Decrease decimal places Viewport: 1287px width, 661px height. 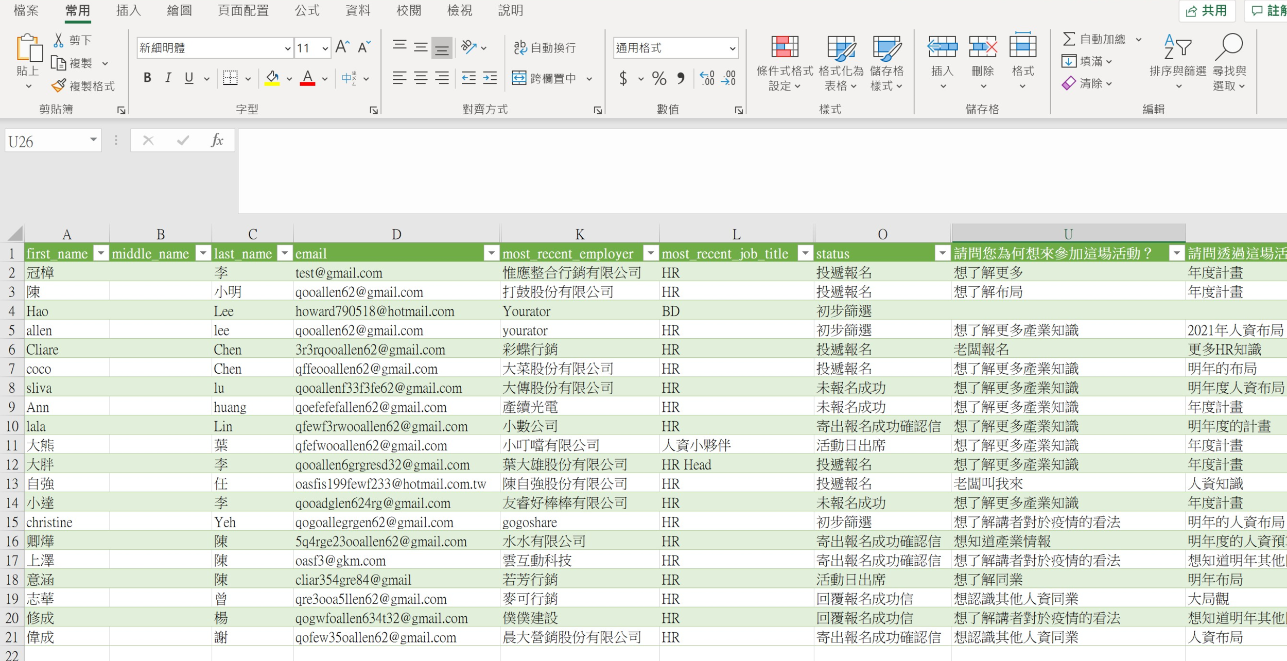coord(728,78)
